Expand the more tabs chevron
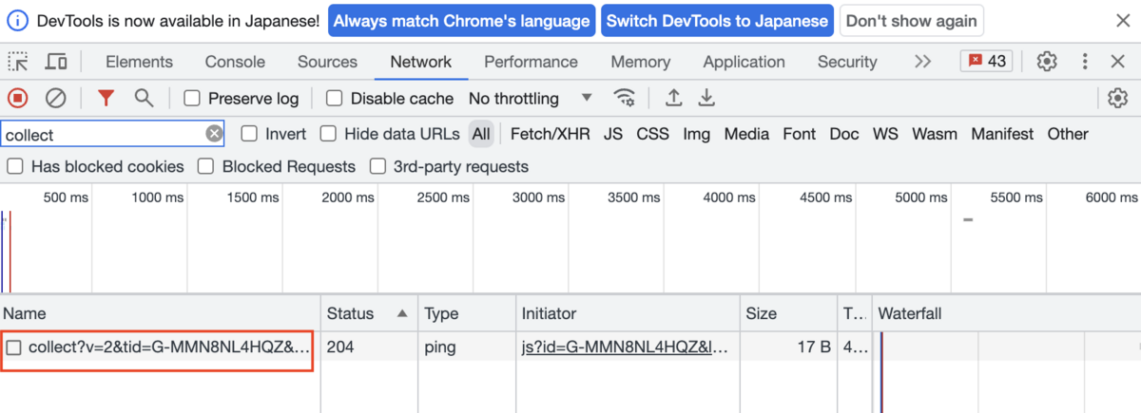 pos(922,62)
